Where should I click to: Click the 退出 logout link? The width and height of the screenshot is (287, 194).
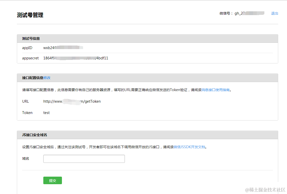coord(274,13)
